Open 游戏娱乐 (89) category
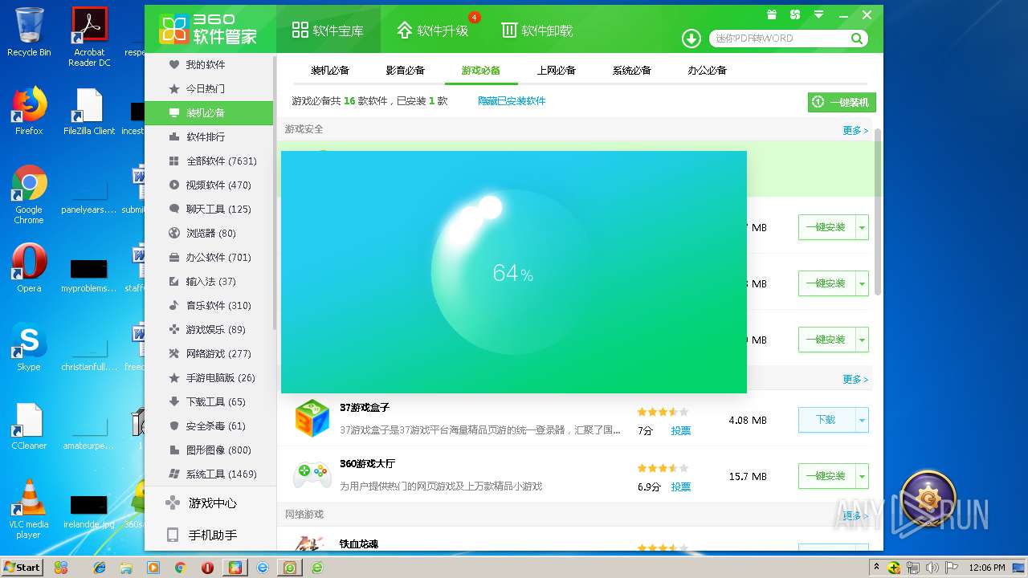The height and width of the screenshot is (578, 1028). pyautogui.click(x=209, y=329)
